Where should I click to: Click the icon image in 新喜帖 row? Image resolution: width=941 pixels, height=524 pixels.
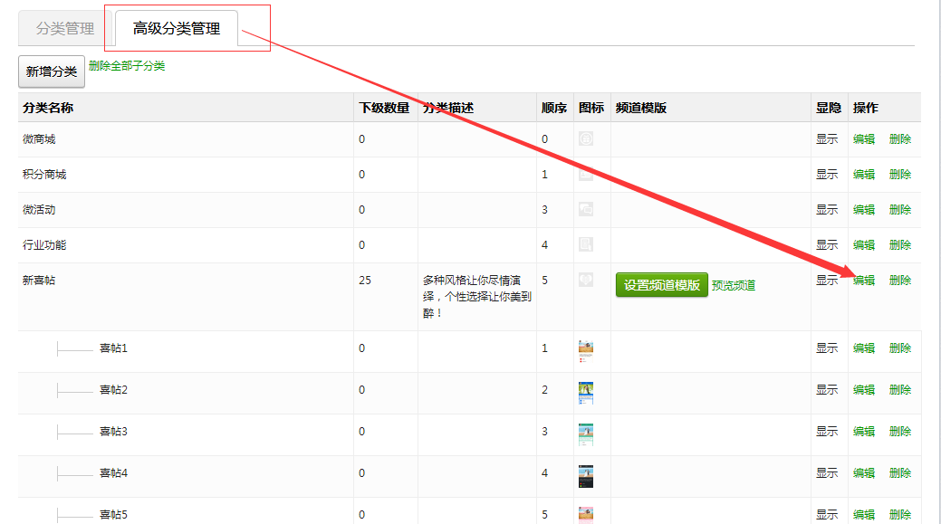click(x=586, y=280)
